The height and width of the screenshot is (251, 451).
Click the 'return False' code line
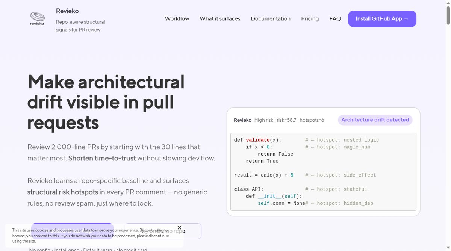[x=275, y=154]
